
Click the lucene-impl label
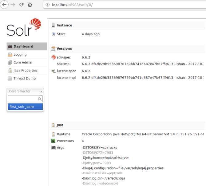point(66,78)
